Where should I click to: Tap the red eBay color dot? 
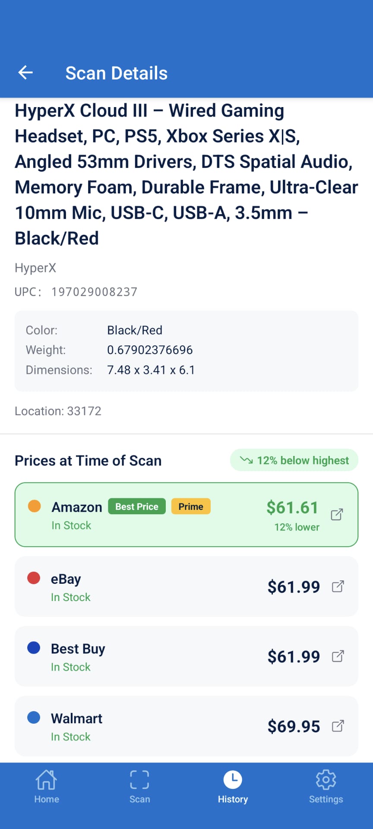tap(34, 578)
